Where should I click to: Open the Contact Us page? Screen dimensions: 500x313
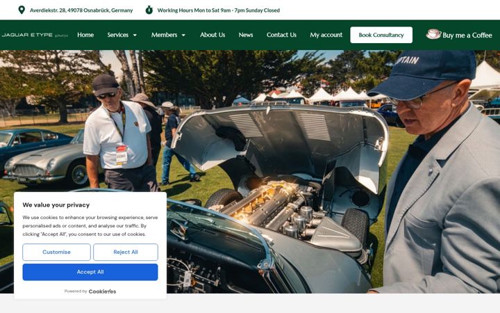[281, 35]
